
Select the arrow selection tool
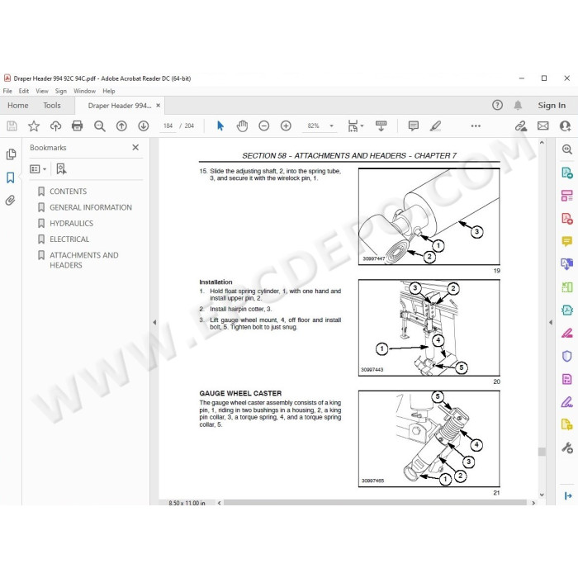tap(220, 126)
